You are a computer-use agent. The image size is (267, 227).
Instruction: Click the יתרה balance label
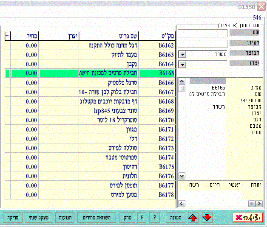256,185
